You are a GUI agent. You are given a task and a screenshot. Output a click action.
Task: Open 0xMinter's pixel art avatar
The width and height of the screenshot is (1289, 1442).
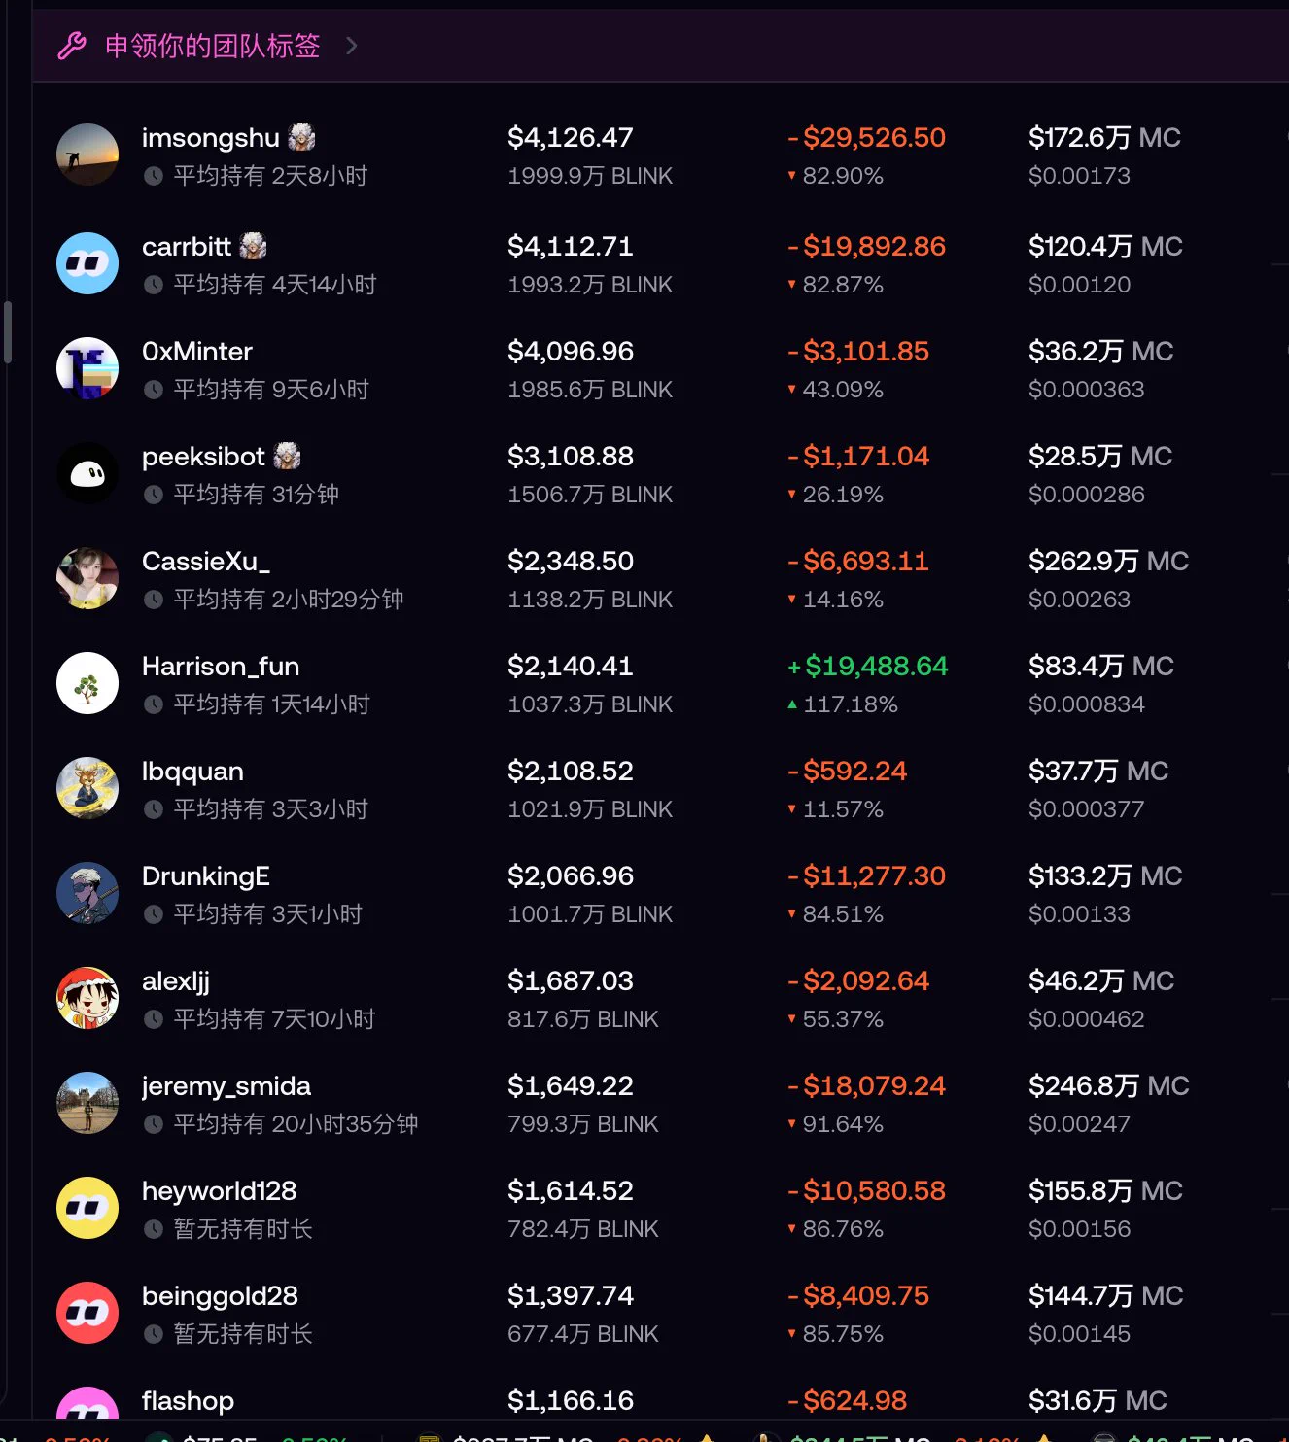(87, 368)
